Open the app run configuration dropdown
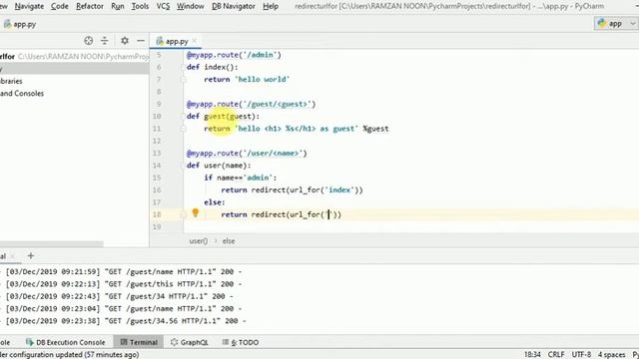This screenshot has width=639, height=359. coord(616,24)
